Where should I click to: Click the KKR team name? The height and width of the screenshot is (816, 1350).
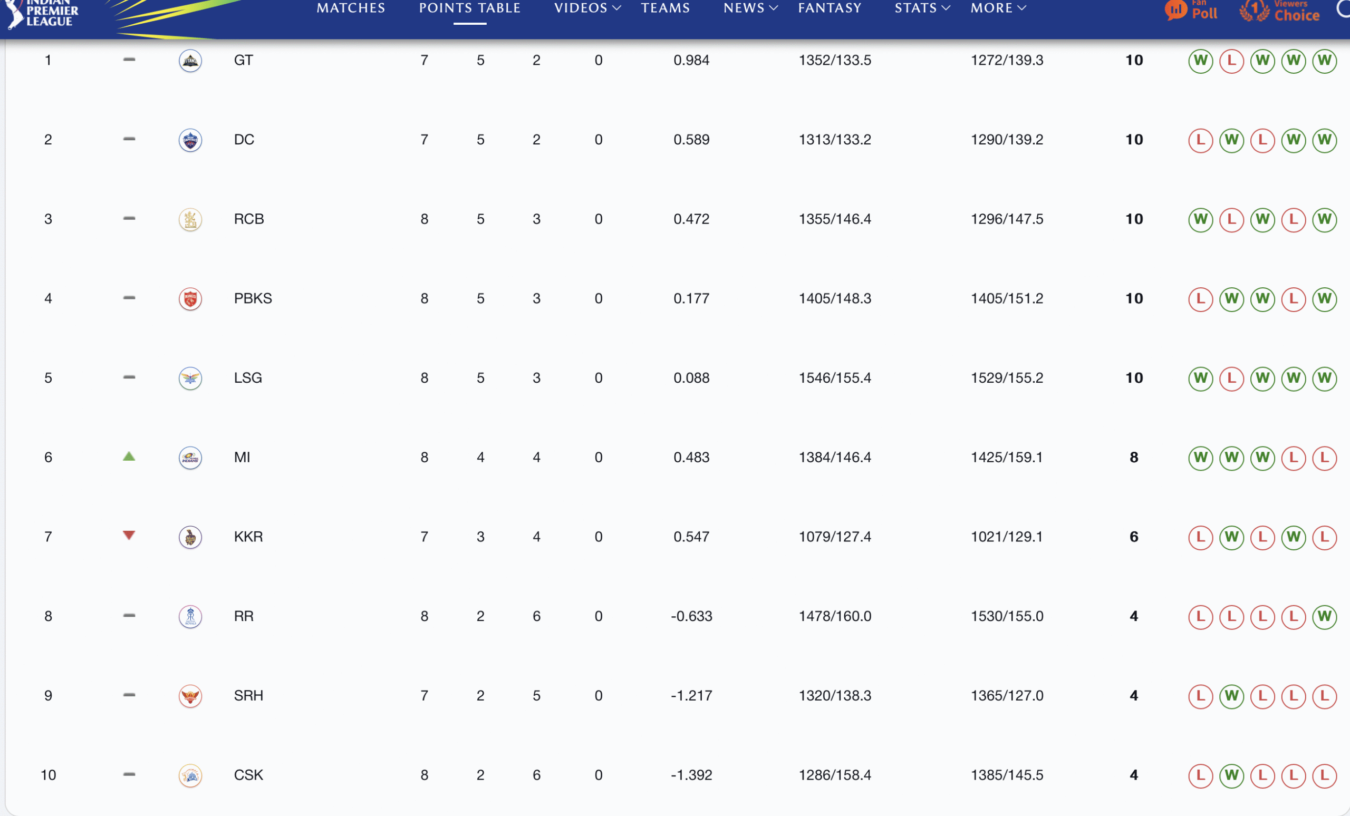click(x=248, y=537)
